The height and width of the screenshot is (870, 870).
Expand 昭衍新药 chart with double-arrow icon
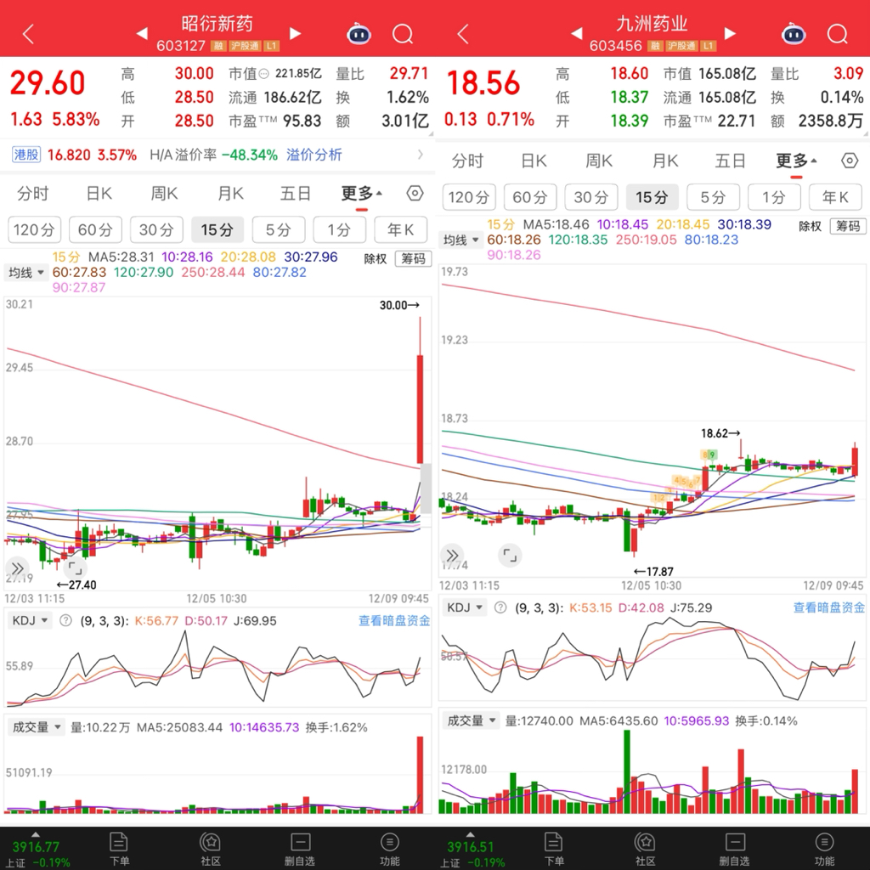point(17,568)
